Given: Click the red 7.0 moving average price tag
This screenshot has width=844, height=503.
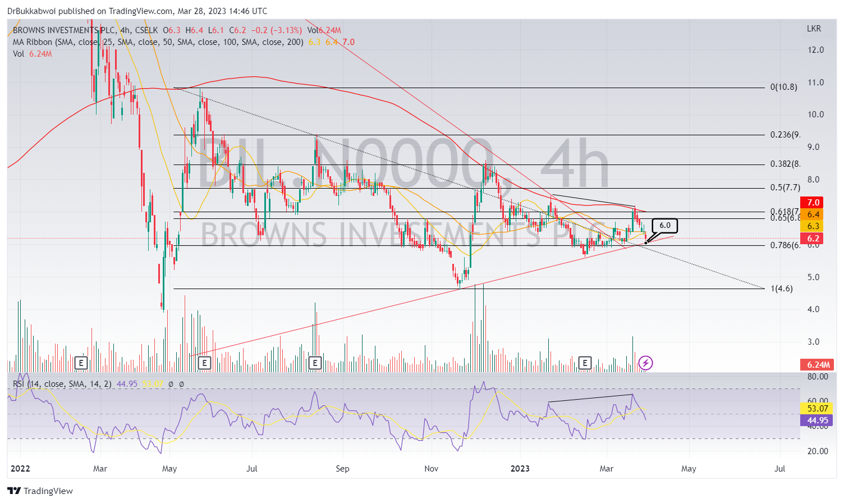Looking at the screenshot, I should pyautogui.click(x=813, y=202).
